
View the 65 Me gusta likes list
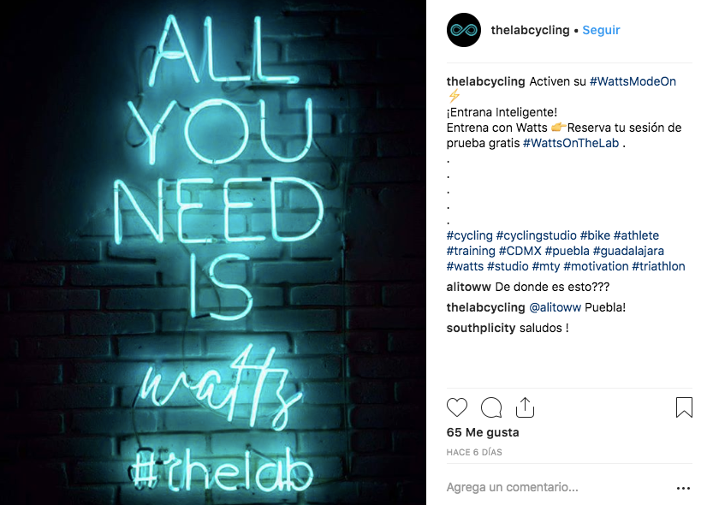(483, 432)
